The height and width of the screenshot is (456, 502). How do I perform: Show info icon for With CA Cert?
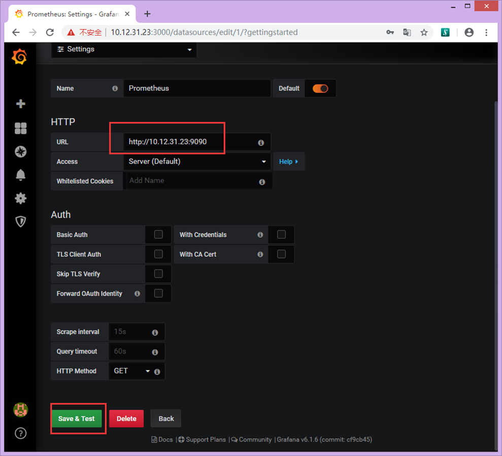click(260, 254)
